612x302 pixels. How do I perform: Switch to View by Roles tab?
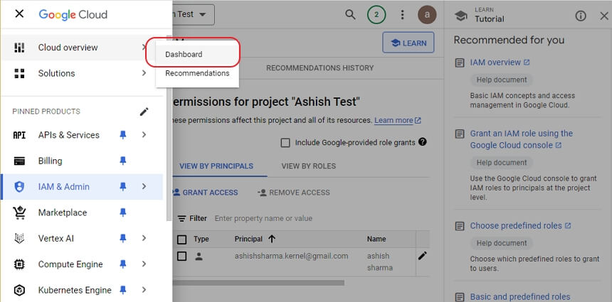(308, 166)
